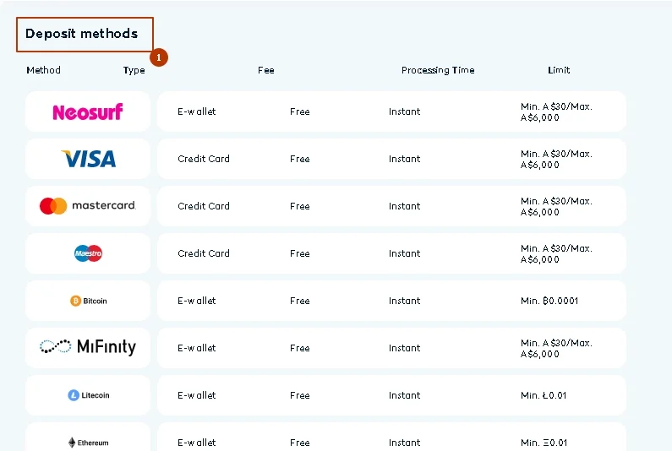
Task: Click the MiFinity row limit value
Action: click(x=556, y=348)
